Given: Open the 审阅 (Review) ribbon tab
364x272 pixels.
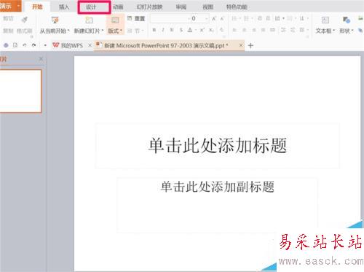Looking at the screenshot, I should [181, 7].
